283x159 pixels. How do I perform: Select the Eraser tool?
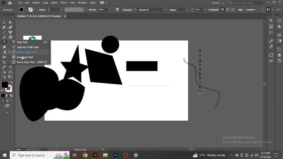pyautogui.click(x=4, y=47)
